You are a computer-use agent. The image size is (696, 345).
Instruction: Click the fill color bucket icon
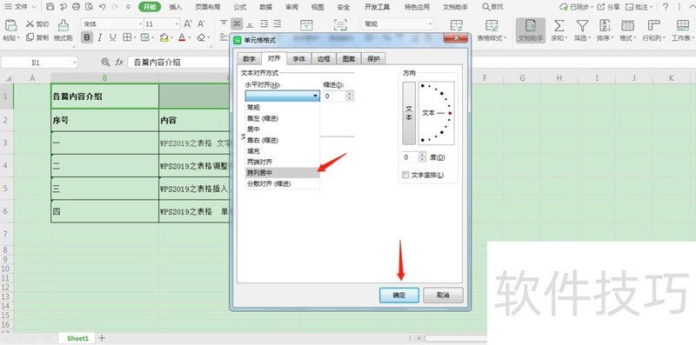pos(164,38)
